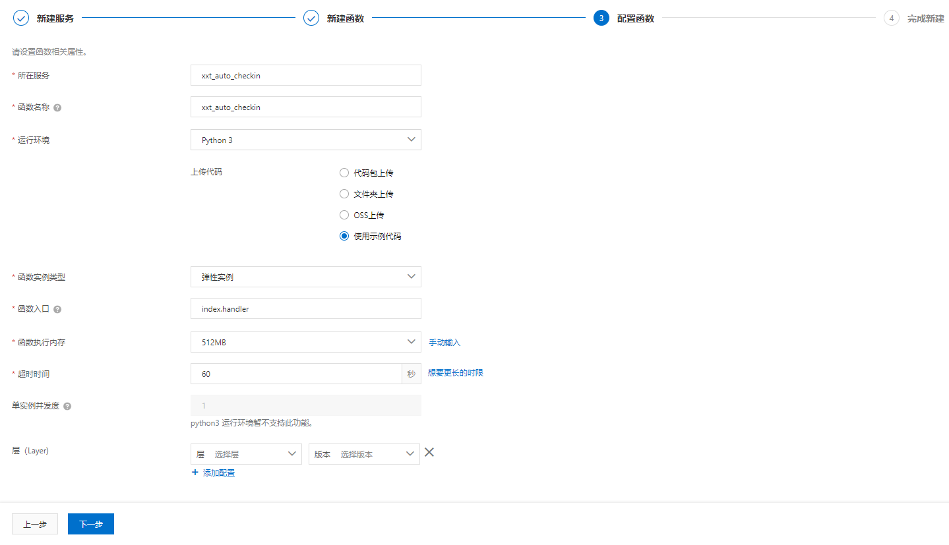949x545 pixels.
Task: Open the 运行环境 Python 3 dropdown
Action: coord(306,140)
